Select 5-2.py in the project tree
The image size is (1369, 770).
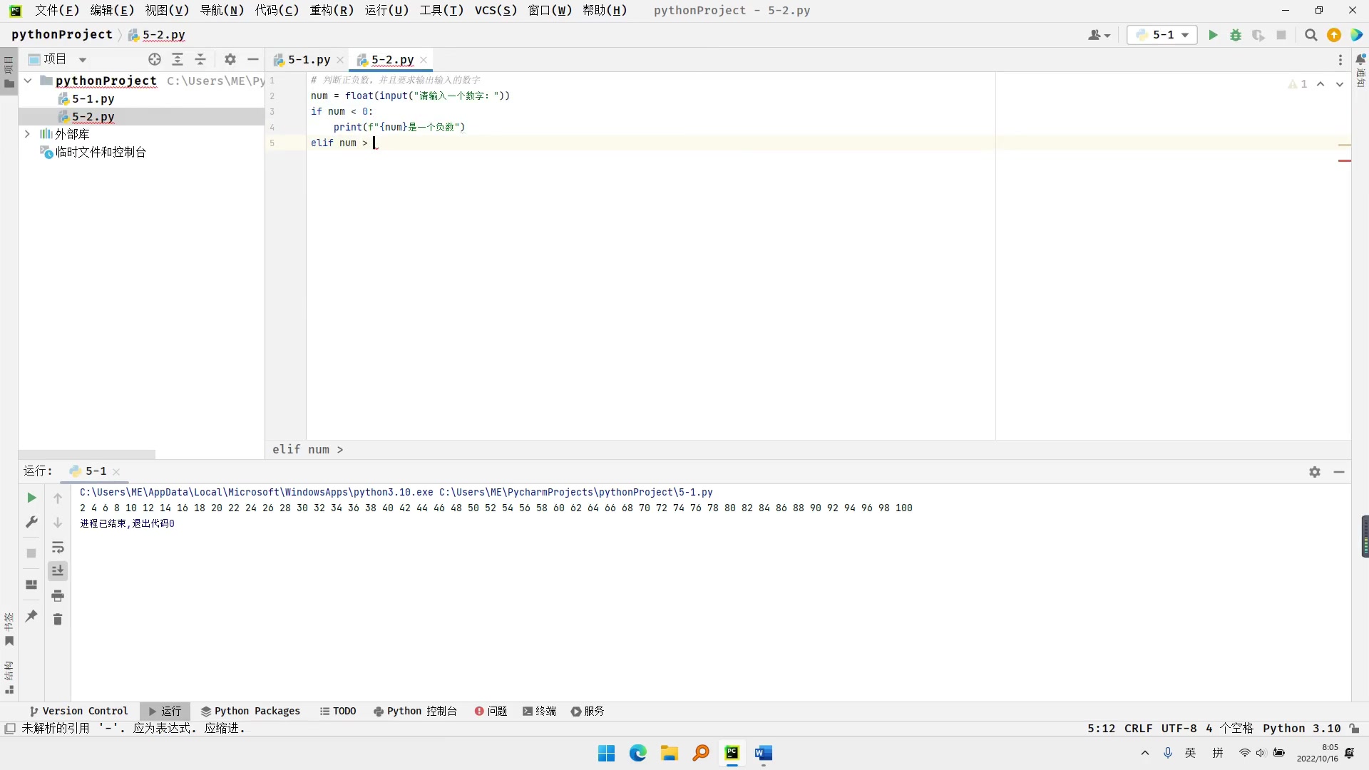click(93, 116)
